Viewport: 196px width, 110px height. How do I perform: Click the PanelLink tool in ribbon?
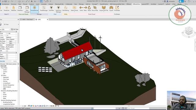pos(7,9)
